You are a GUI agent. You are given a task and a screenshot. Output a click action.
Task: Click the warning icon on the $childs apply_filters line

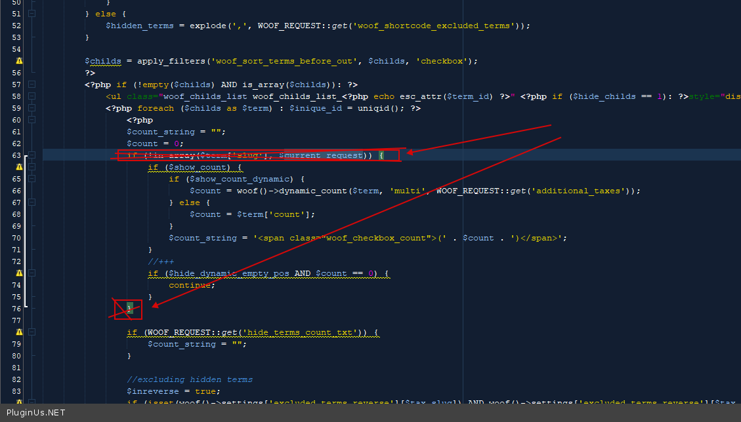(19, 61)
